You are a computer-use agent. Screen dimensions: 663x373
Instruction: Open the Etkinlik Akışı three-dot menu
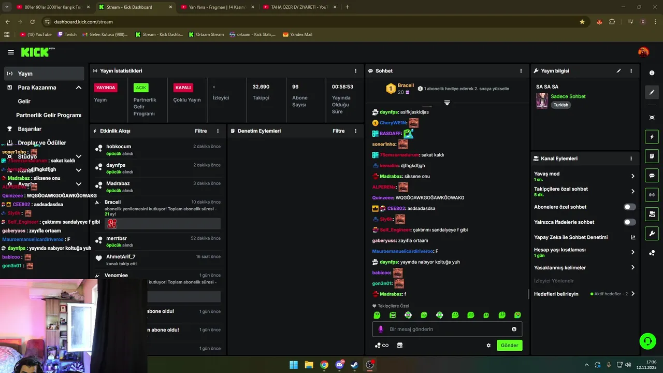tap(218, 131)
